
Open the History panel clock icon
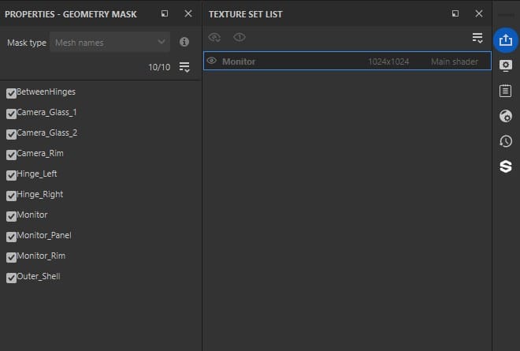coord(506,141)
